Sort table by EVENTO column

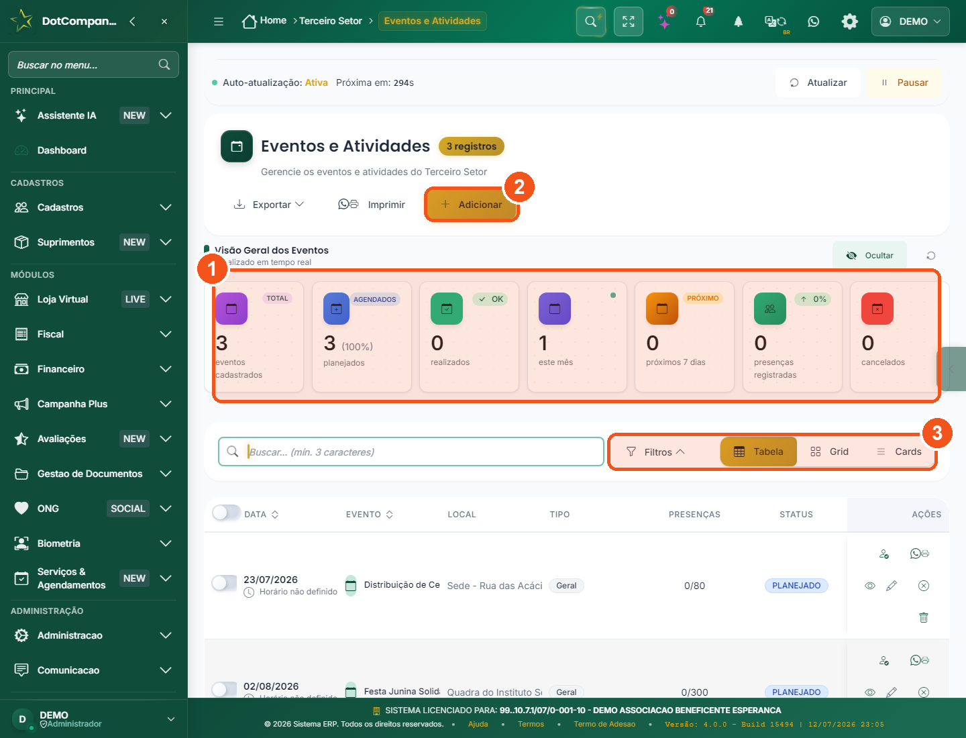point(370,515)
